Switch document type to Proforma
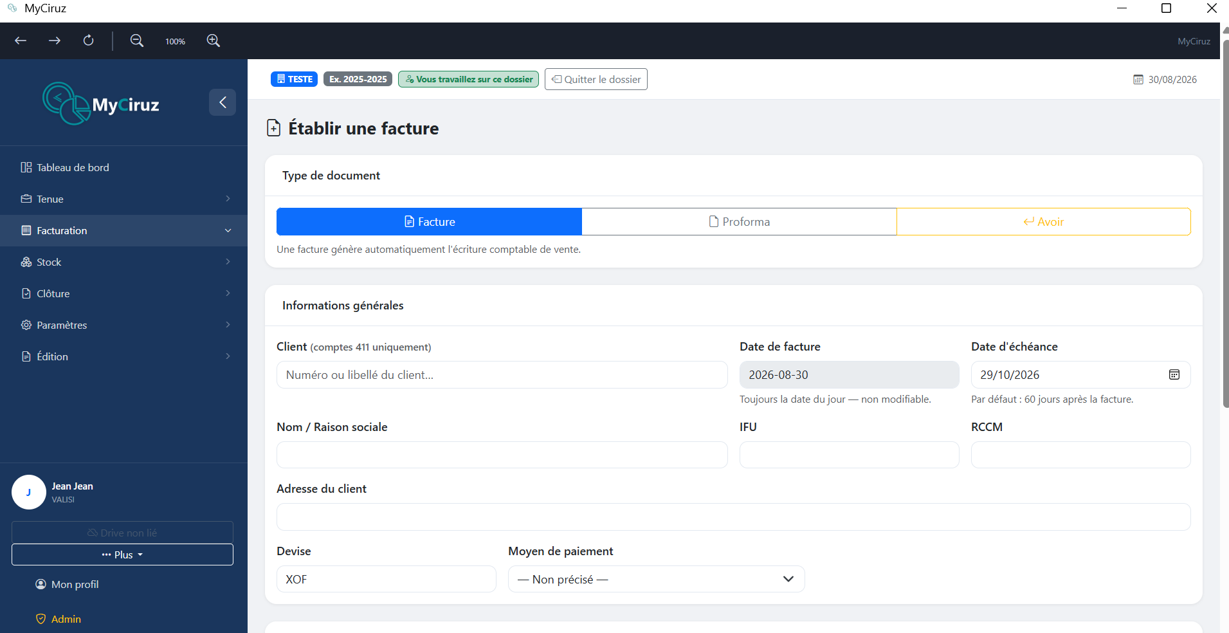 click(x=739, y=221)
